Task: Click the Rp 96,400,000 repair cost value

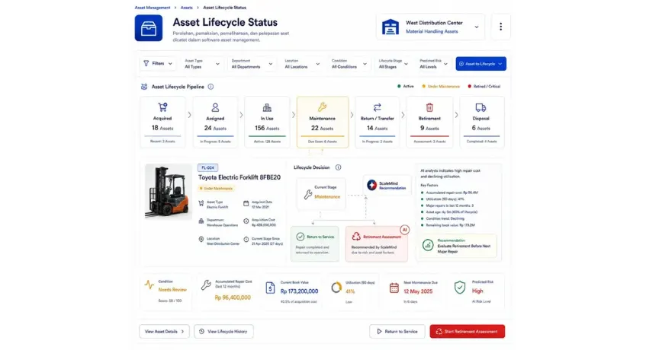Action: pos(233,297)
